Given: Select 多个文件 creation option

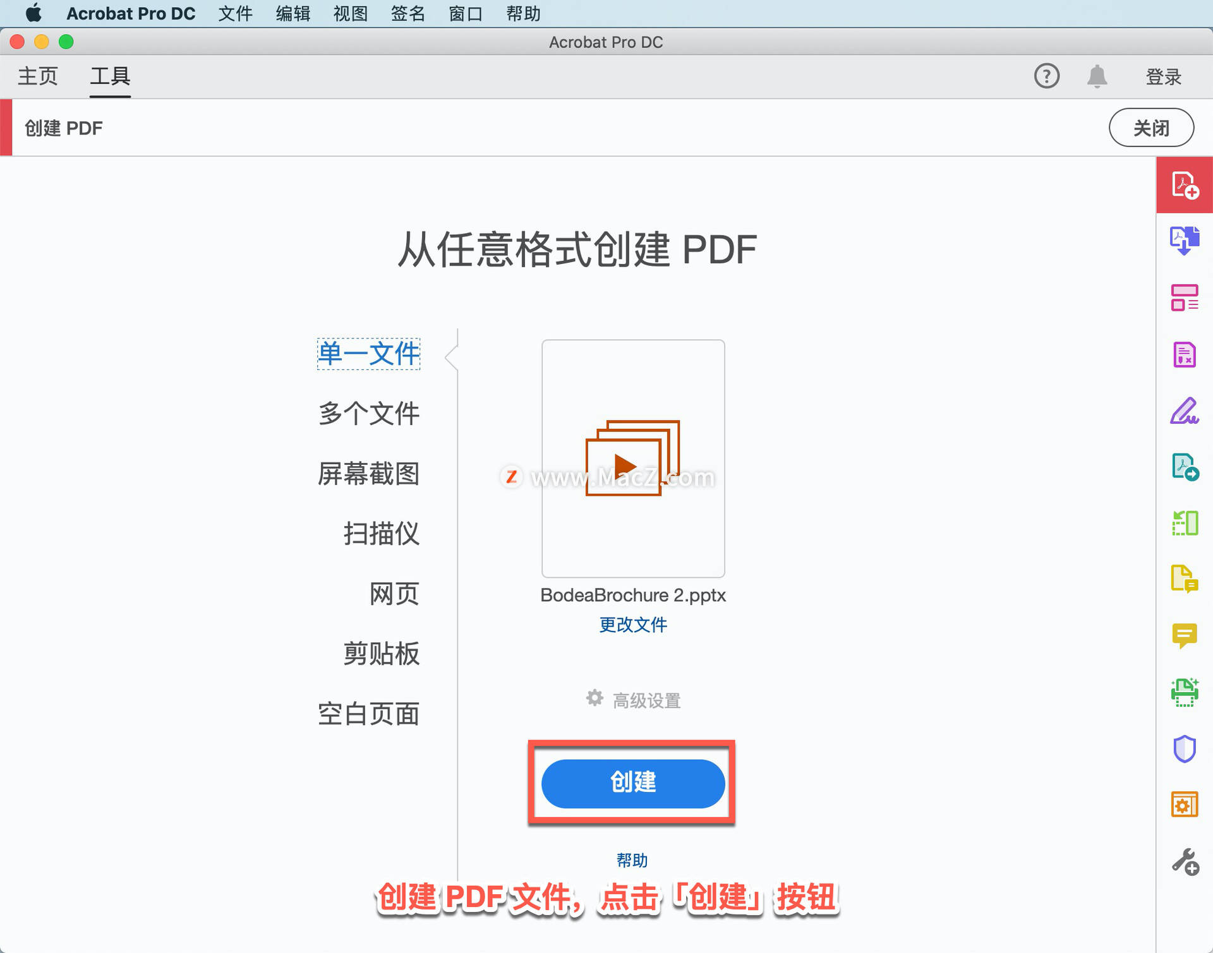Looking at the screenshot, I should coord(369,414).
